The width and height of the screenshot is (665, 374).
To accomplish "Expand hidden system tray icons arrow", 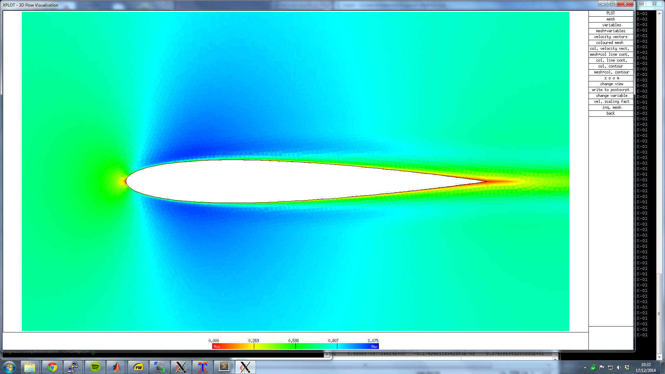I will click(585, 367).
